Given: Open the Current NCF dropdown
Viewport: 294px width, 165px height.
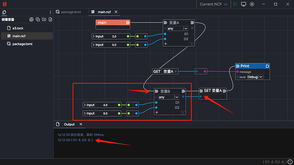Looking at the screenshot, I should 213,4.
